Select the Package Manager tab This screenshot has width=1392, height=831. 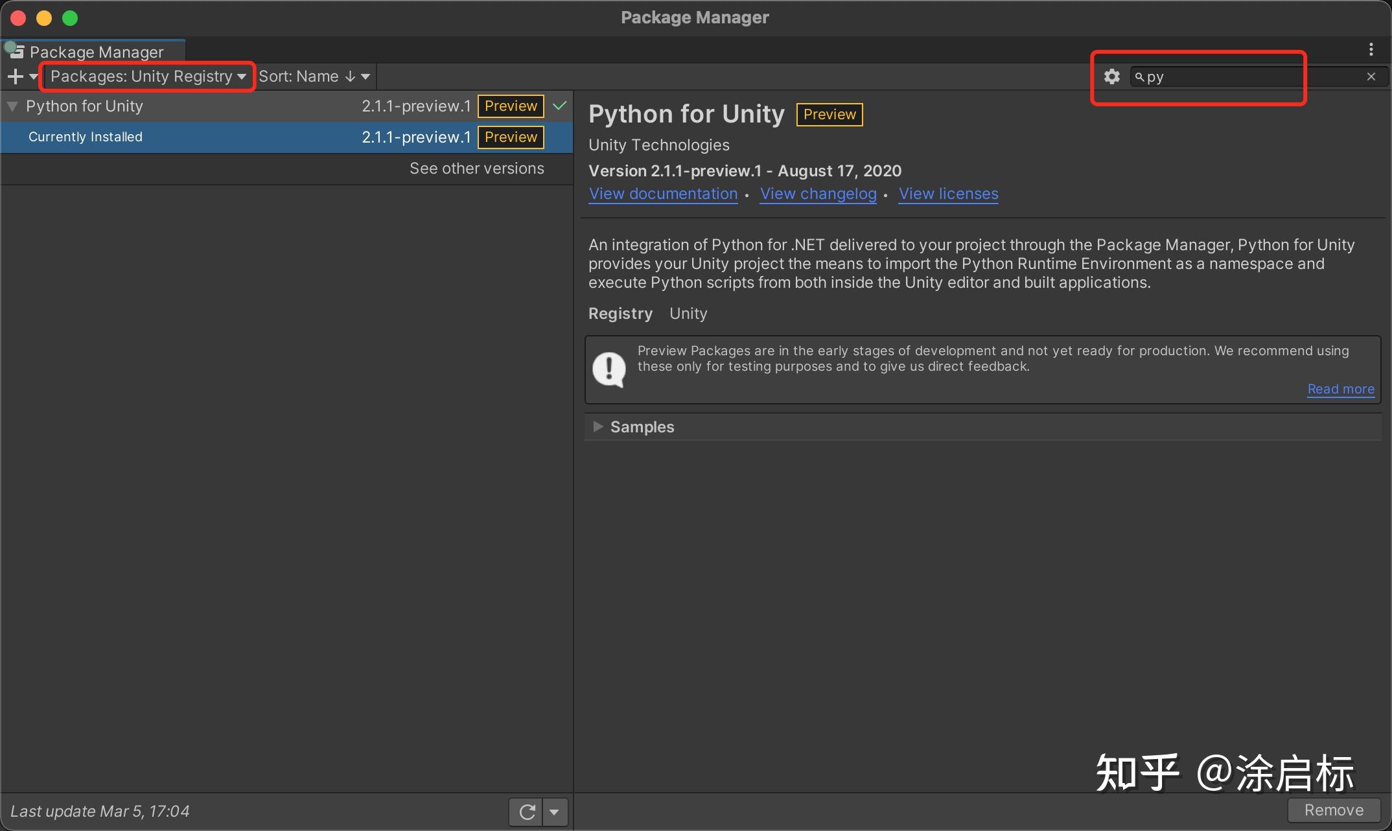(96, 52)
